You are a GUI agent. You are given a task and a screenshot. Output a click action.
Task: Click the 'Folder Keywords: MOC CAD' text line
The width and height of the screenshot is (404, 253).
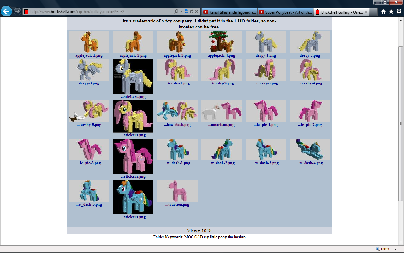pyautogui.click(x=199, y=237)
